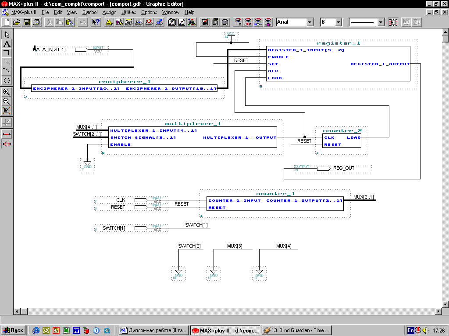The width and height of the screenshot is (449, 336).
Task: Expand the font size 8 dropdown
Action: point(338,22)
